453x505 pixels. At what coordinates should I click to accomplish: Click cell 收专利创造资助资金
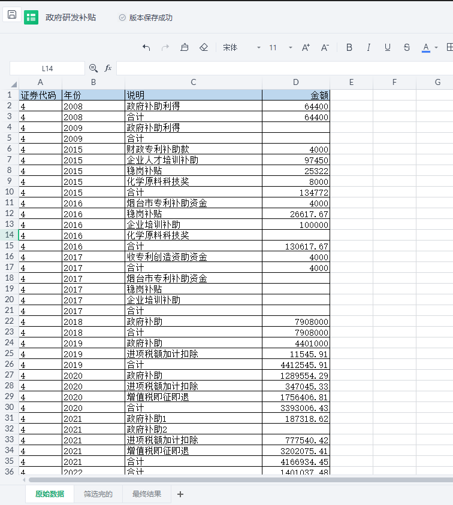pyautogui.click(x=194, y=257)
